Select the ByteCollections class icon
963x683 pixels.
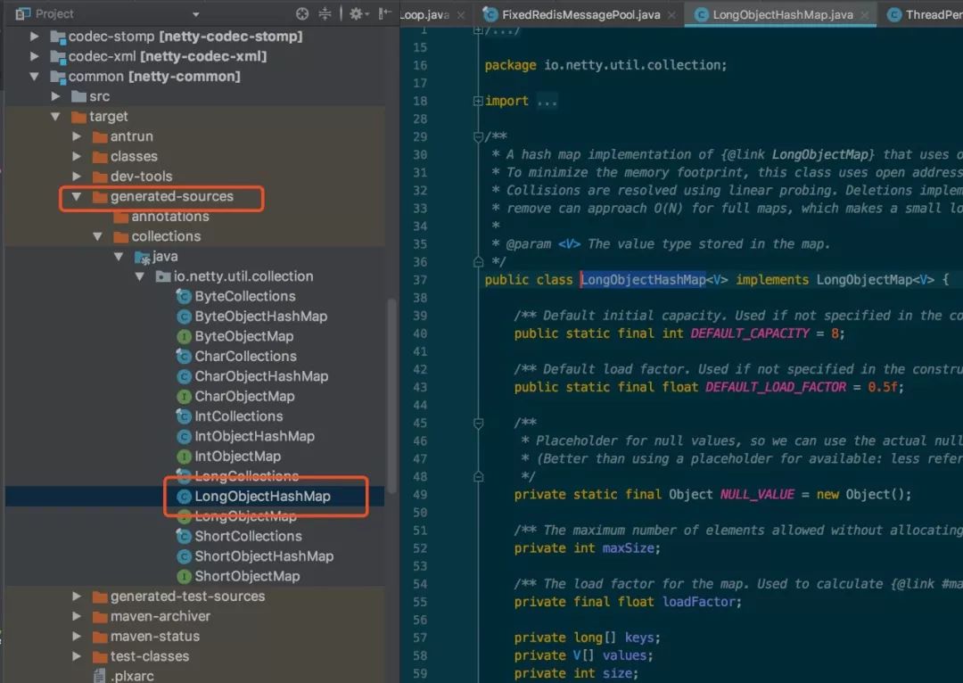click(184, 297)
